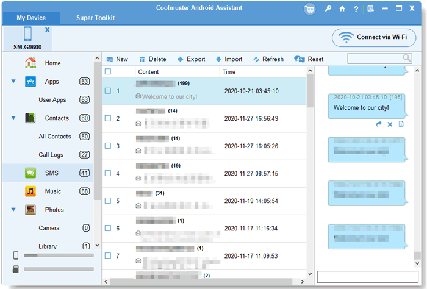427x289 pixels.
Task: Open User Apps in sidebar
Action: click(52, 100)
